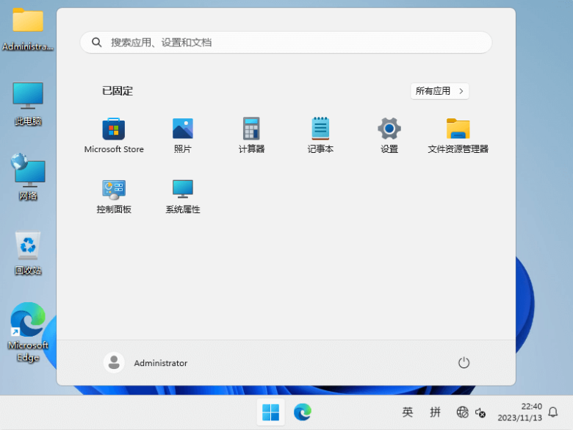The image size is (573, 430).
Task: Click the muted volume tray icon
Action: point(480,413)
